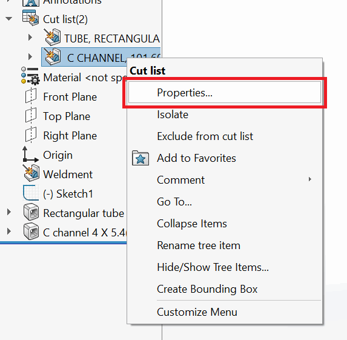Collapse the Cut list(2) folder
The width and height of the screenshot is (347, 340).
[9, 19]
